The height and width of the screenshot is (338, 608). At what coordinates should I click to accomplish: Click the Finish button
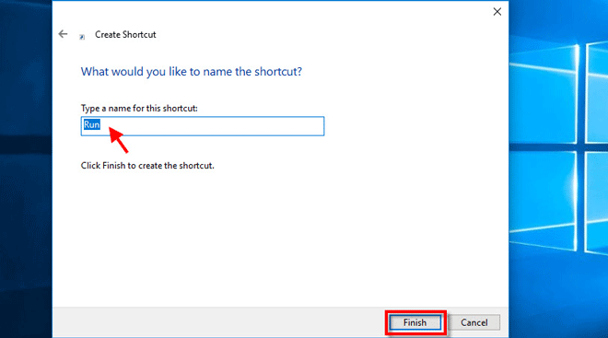[415, 322]
